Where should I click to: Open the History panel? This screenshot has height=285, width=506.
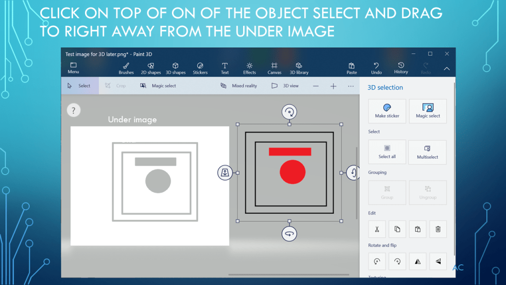(x=401, y=68)
